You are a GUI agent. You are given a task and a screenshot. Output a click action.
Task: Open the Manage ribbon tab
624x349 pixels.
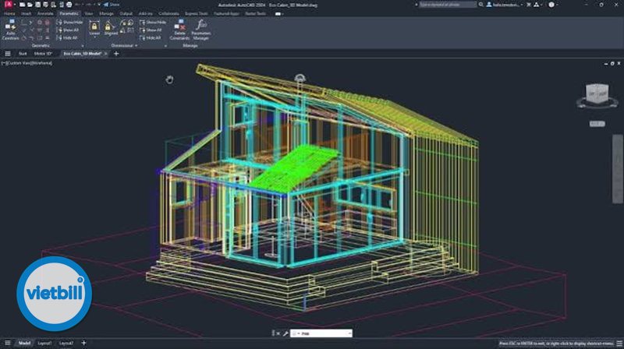106,13
